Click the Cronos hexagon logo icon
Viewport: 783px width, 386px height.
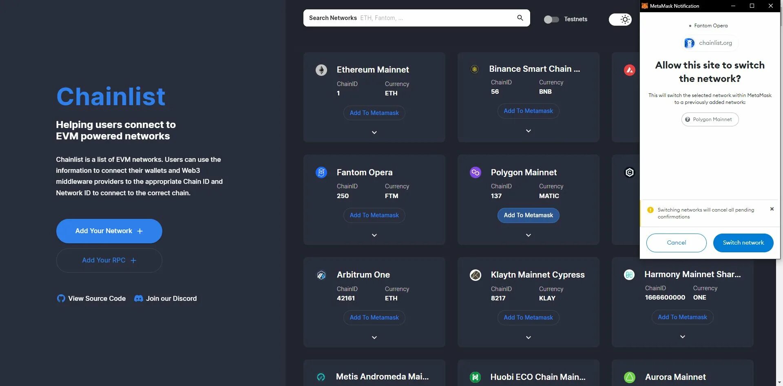click(x=630, y=172)
